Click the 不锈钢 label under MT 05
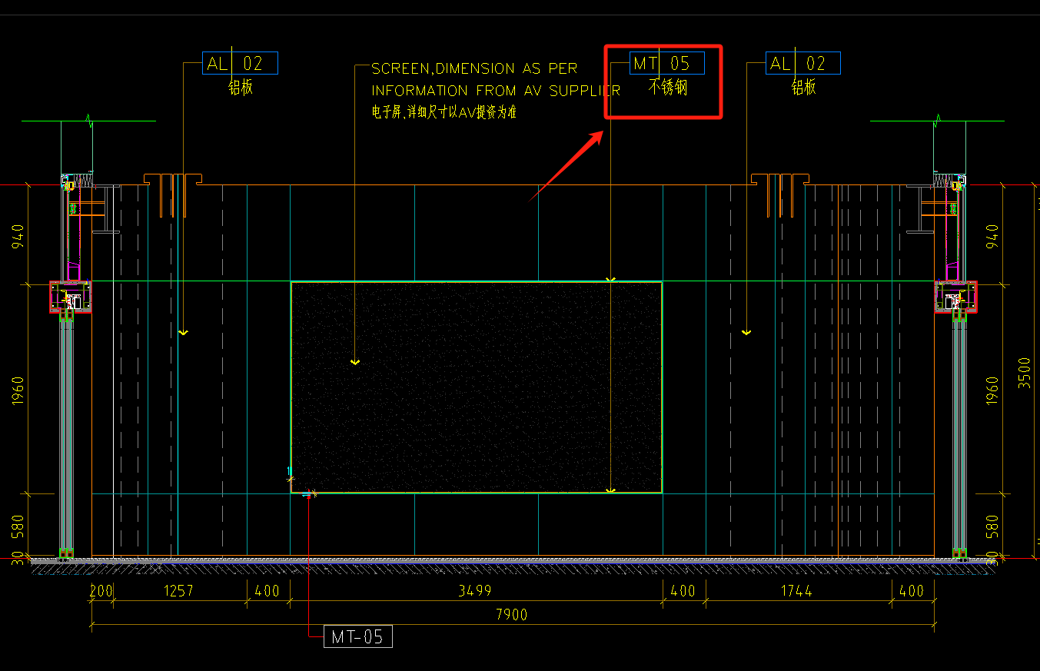Screen dimensions: 1040x671 coord(666,88)
